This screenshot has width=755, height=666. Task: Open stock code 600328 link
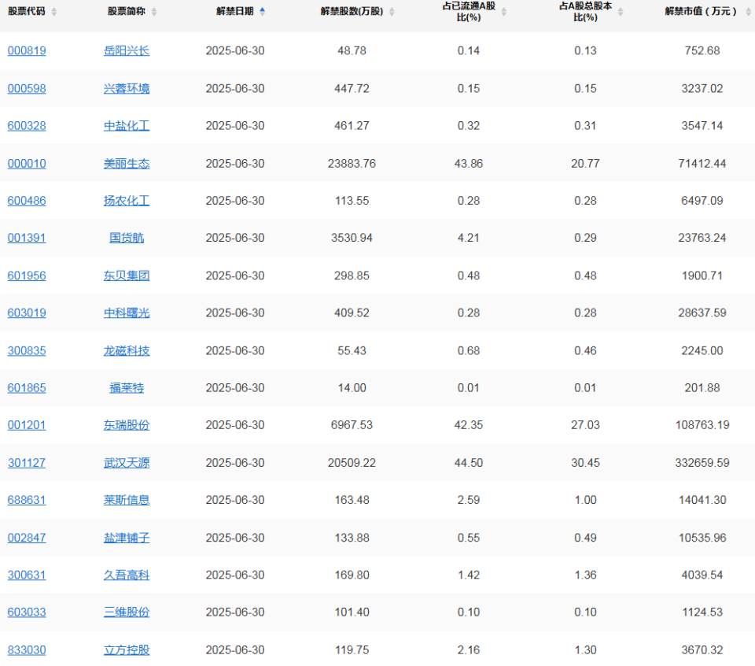[27, 126]
